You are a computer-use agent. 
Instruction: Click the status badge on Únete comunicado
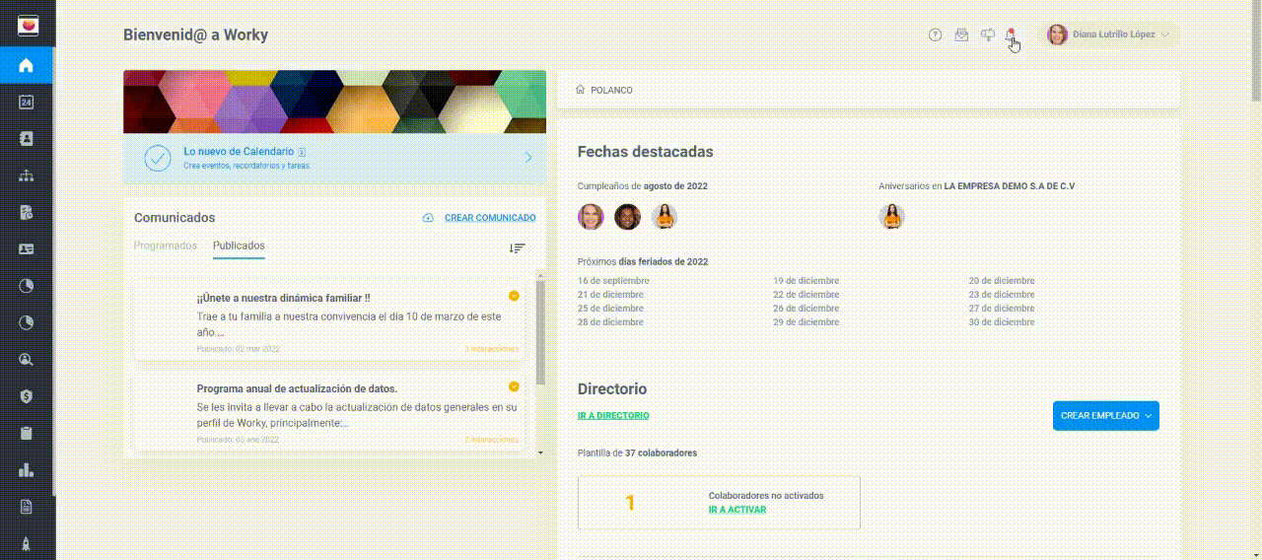514,296
